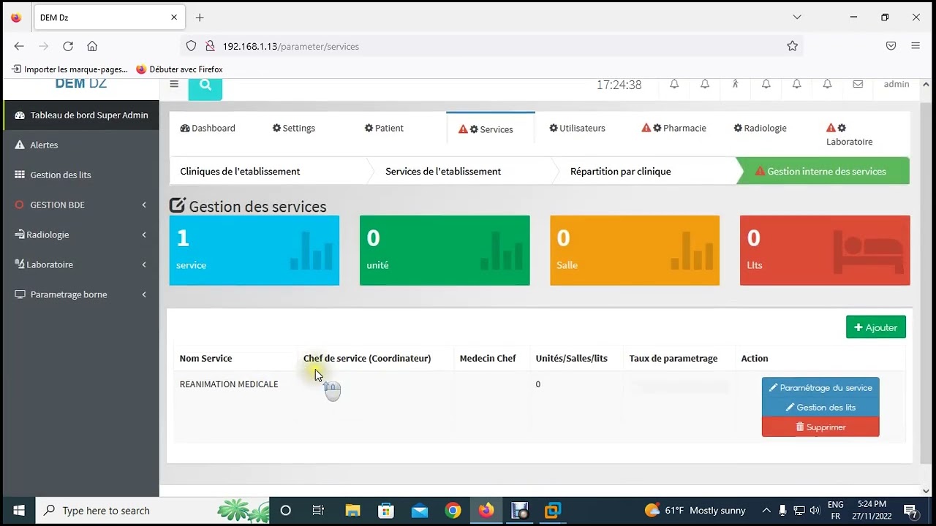Screen dimensions: 936x526
Task: Toggle the hamburger sidebar menu icon
Action: tap(174, 84)
